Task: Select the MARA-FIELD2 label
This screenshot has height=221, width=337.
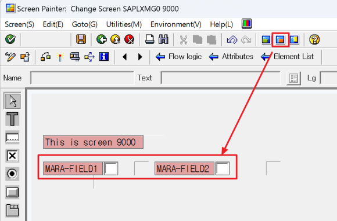Action: pos(184,168)
